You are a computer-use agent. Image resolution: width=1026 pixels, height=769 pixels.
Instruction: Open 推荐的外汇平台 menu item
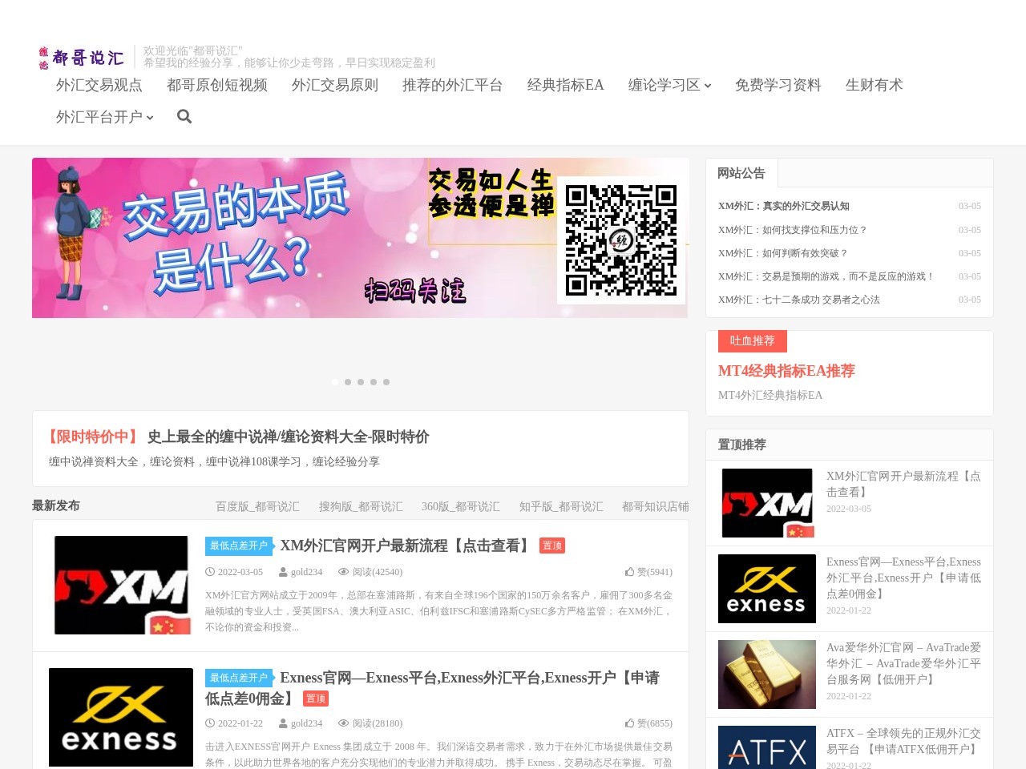pos(453,85)
